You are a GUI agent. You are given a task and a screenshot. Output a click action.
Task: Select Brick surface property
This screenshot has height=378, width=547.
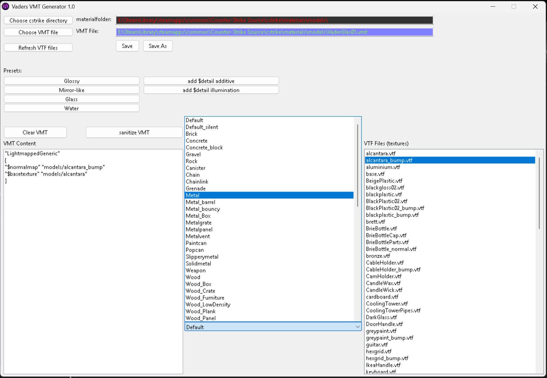(x=269, y=134)
